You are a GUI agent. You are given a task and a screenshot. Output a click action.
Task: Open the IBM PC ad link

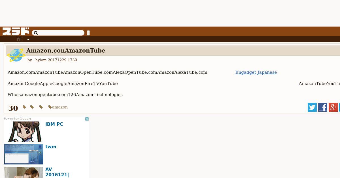point(54,124)
